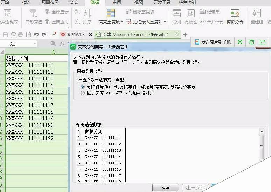Open the Data PivotTable tool
Screen dimensions: 271x192
[8, 16]
